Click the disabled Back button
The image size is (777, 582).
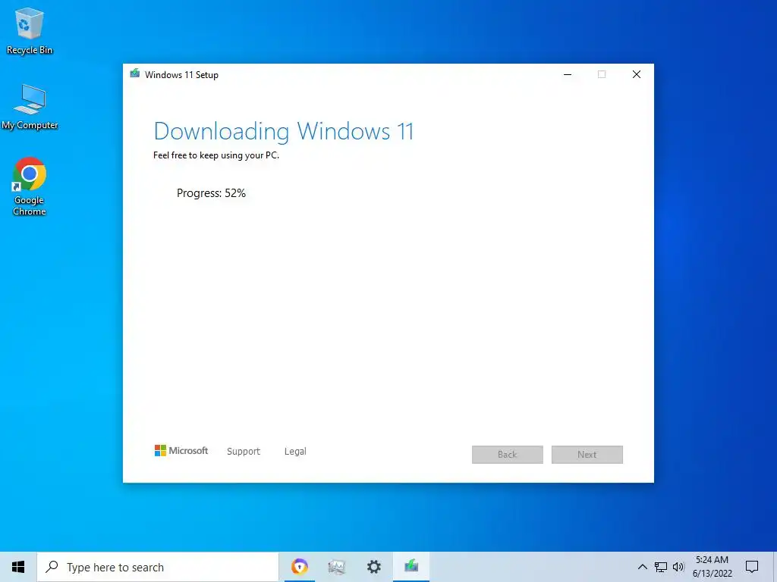click(x=508, y=455)
